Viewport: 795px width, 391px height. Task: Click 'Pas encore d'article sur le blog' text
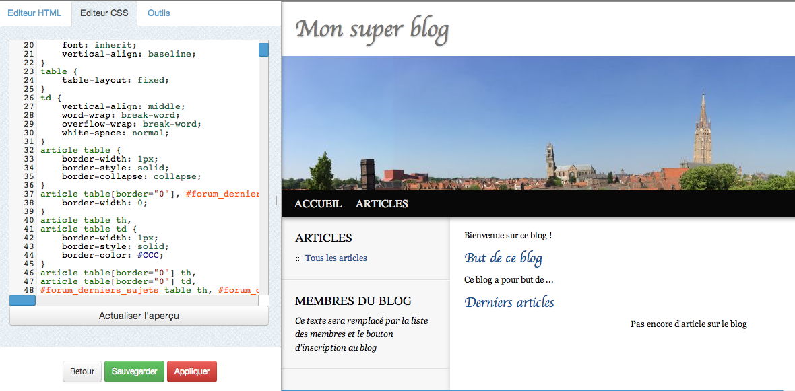[x=689, y=324]
